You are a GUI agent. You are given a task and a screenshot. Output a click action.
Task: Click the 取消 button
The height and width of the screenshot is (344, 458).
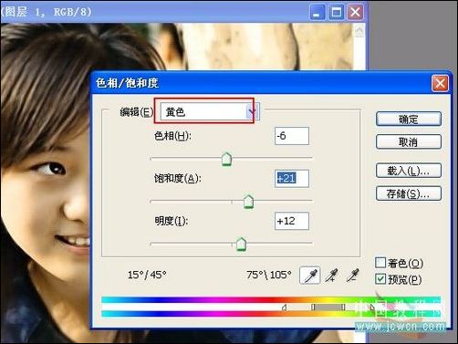click(409, 141)
